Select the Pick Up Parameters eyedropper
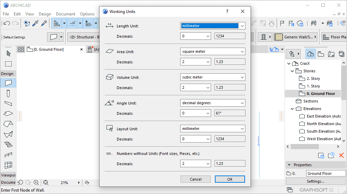The image size is (347, 194). click(x=35, y=23)
